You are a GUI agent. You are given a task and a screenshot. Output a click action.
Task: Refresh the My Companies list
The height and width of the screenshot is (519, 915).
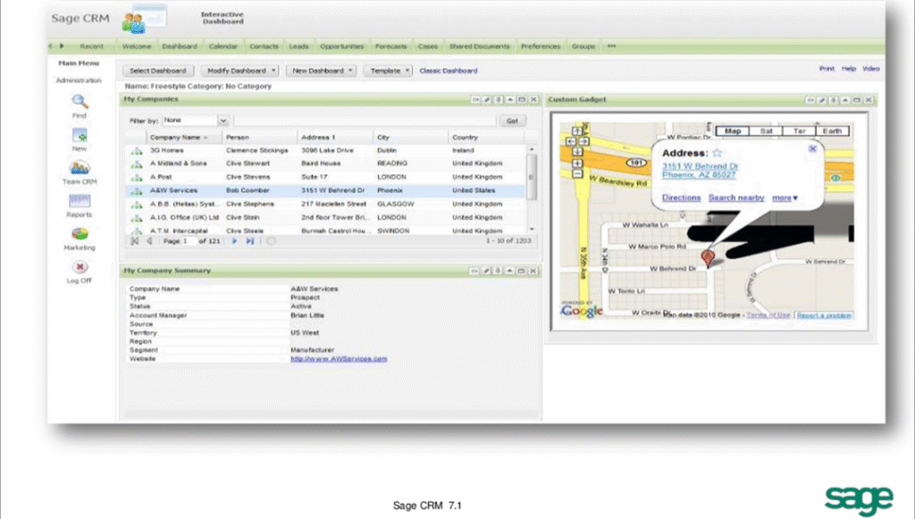272,241
